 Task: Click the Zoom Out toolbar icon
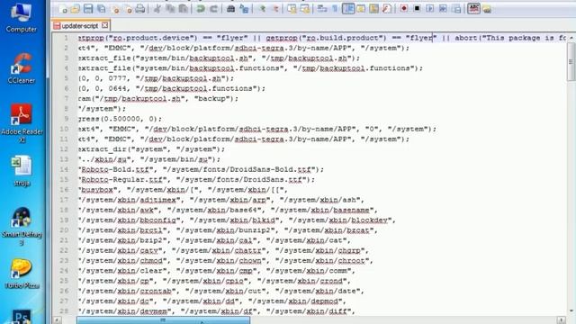click(x=275, y=9)
